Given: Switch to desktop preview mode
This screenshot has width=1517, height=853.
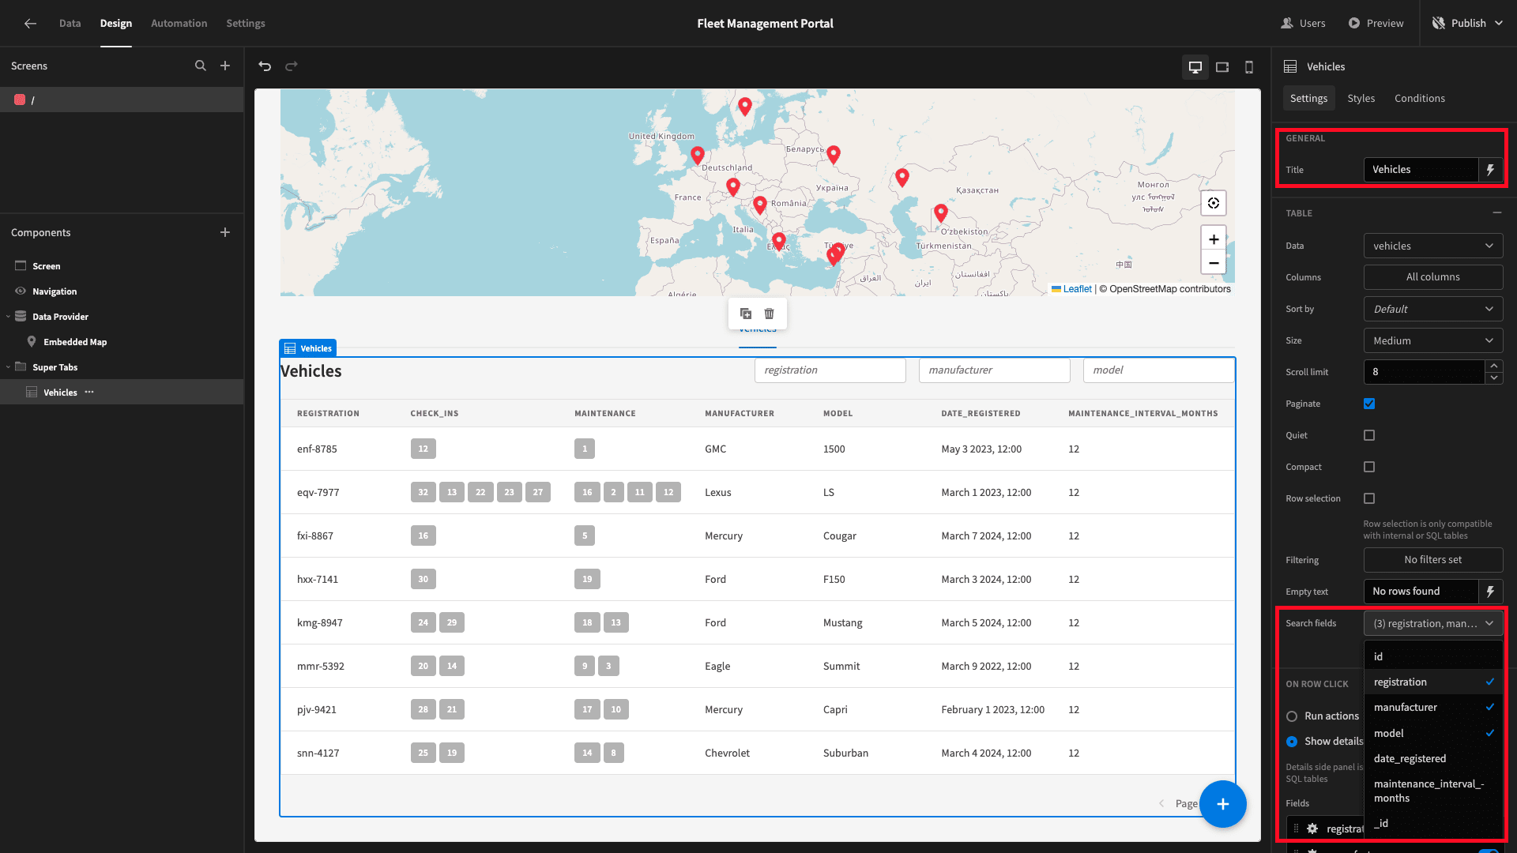Looking at the screenshot, I should (x=1195, y=67).
